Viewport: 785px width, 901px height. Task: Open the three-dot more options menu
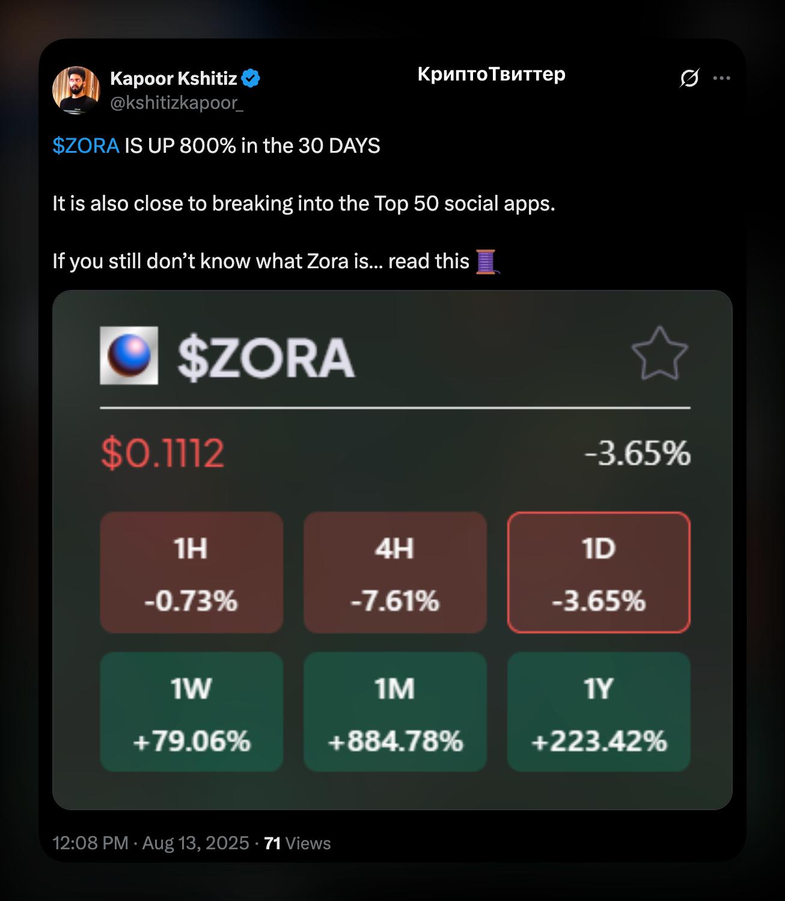tap(721, 78)
